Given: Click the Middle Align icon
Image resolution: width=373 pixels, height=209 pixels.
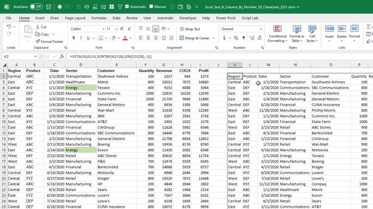Looking at the screenshot, I should tap(148, 28).
